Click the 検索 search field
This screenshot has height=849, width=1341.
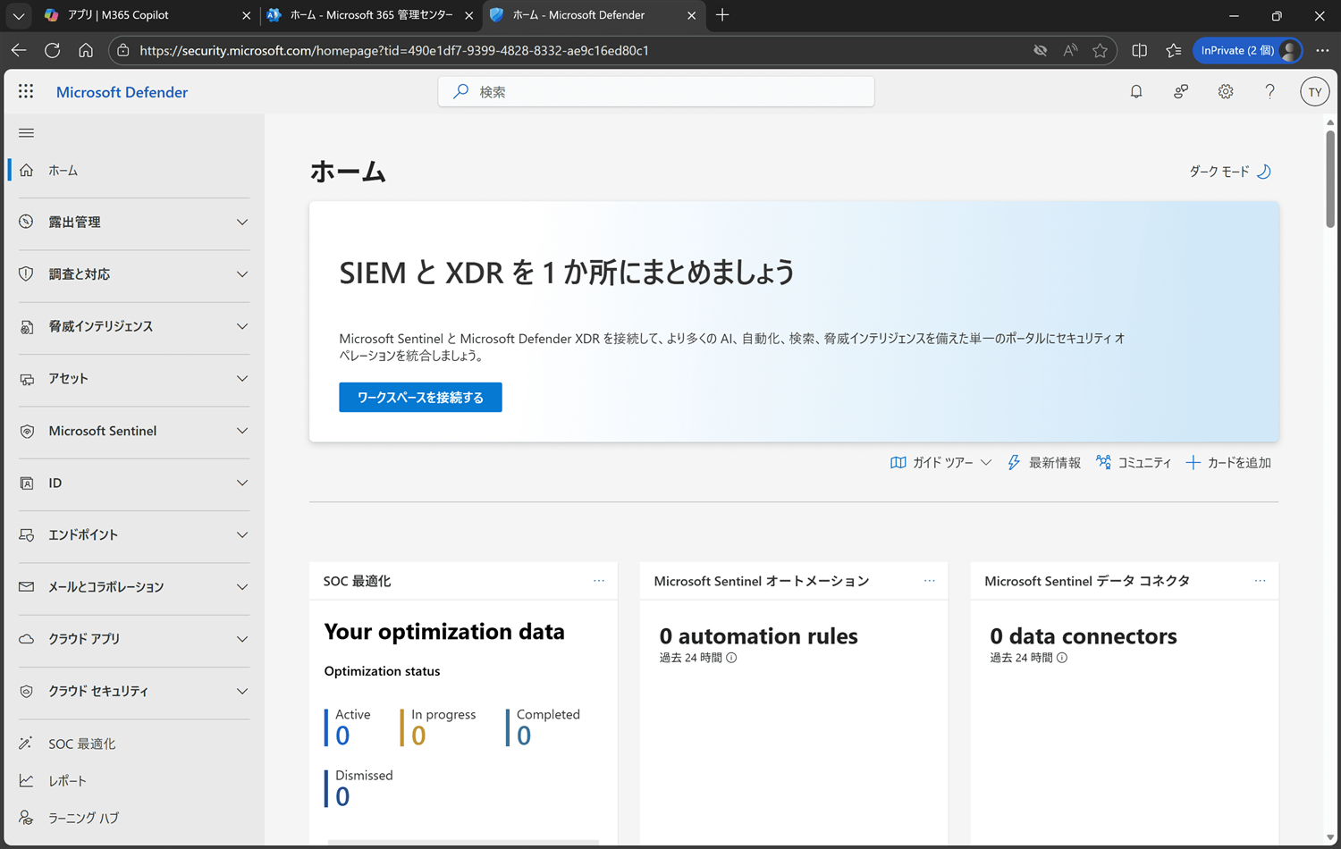656,91
